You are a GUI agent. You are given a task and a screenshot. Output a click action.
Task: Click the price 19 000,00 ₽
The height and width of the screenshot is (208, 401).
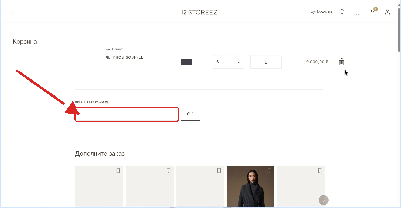316,62
